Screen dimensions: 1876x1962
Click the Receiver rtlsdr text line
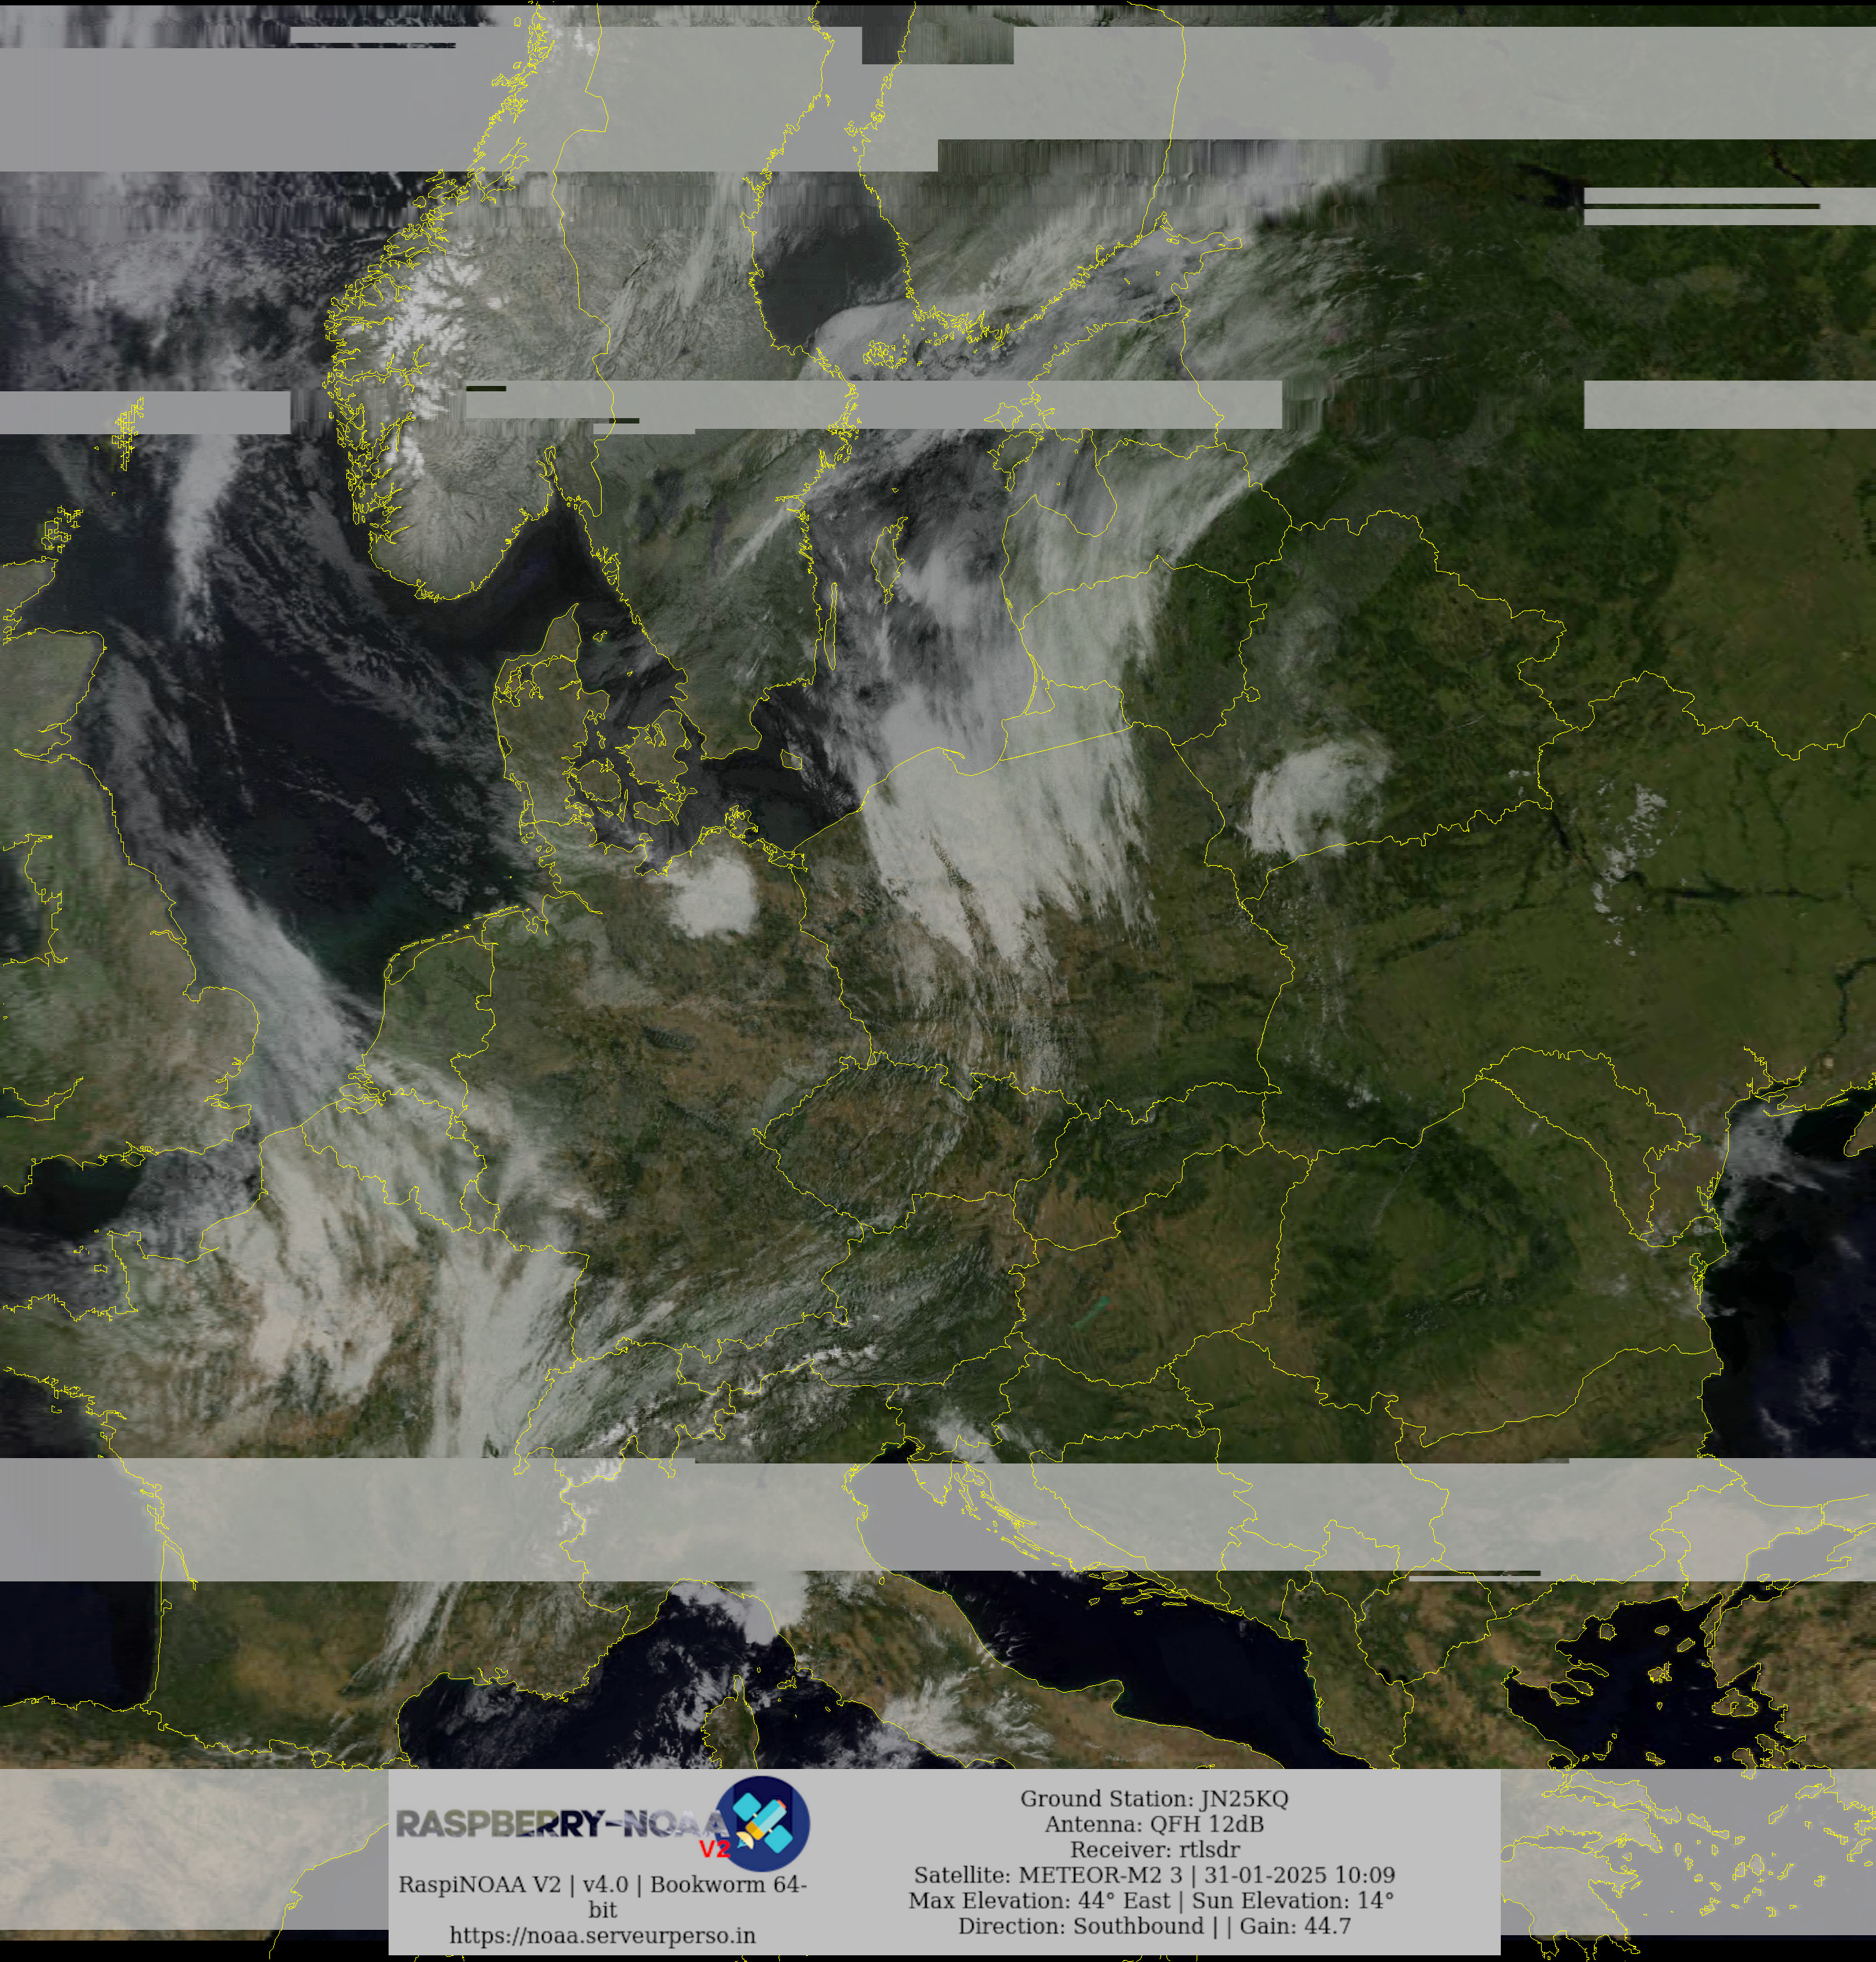1154,1849
